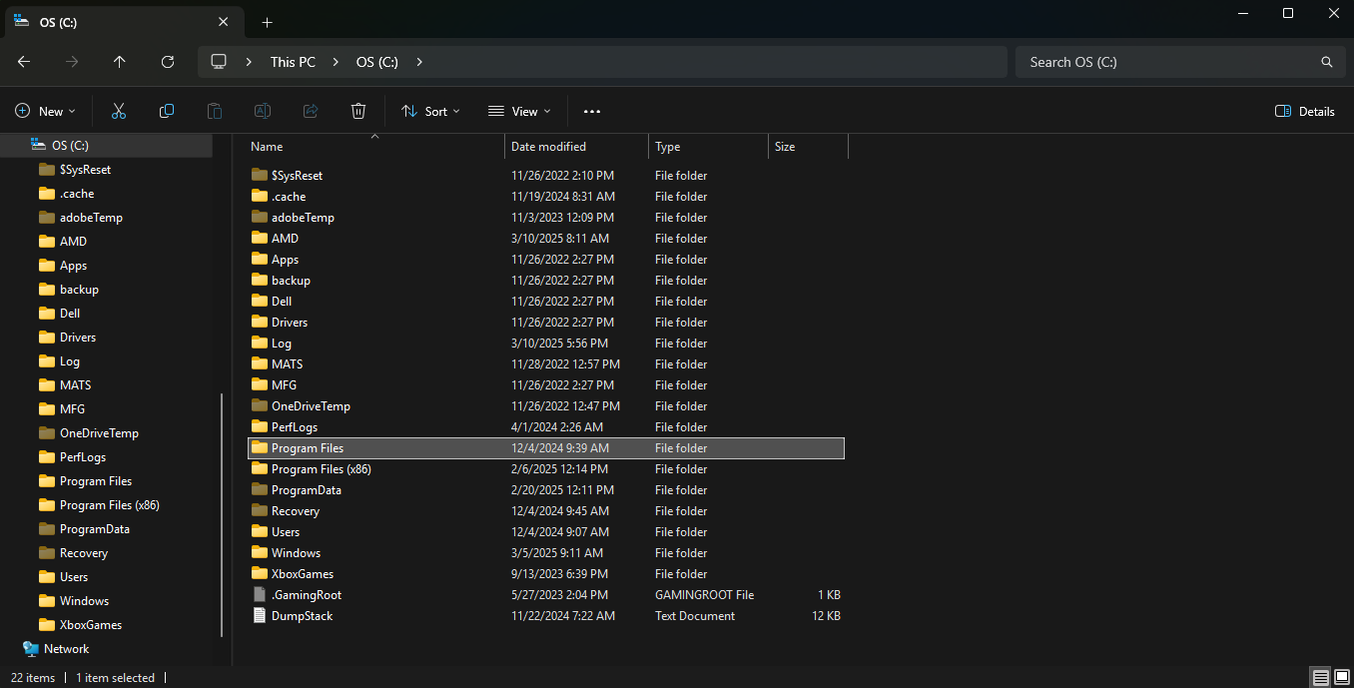
Task: Select OneDriveTemp folder in file list
Action: pyautogui.click(x=546, y=406)
